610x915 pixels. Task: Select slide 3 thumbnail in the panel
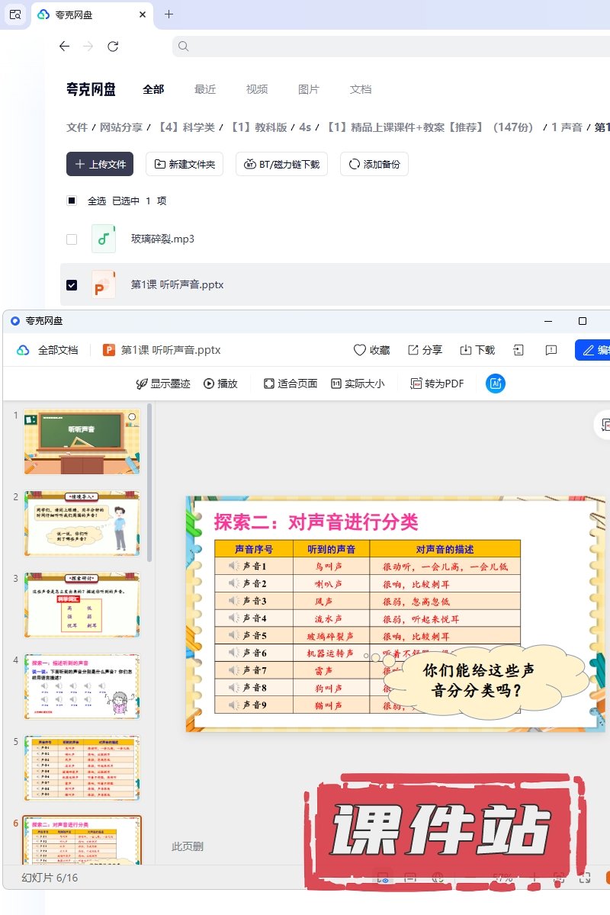pos(82,605)
